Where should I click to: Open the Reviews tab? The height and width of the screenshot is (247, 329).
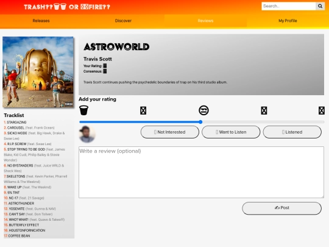(206, 21)
